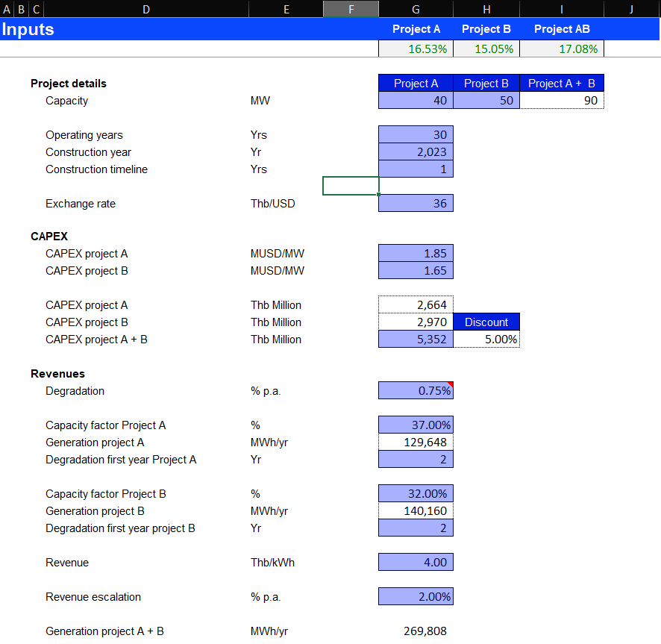Click the column E header
This screenshot has height=644, width=661.
[286, 9]
